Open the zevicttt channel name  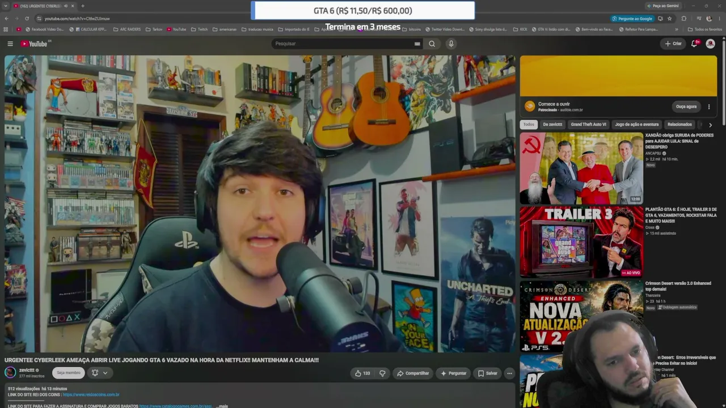[27, 370]
